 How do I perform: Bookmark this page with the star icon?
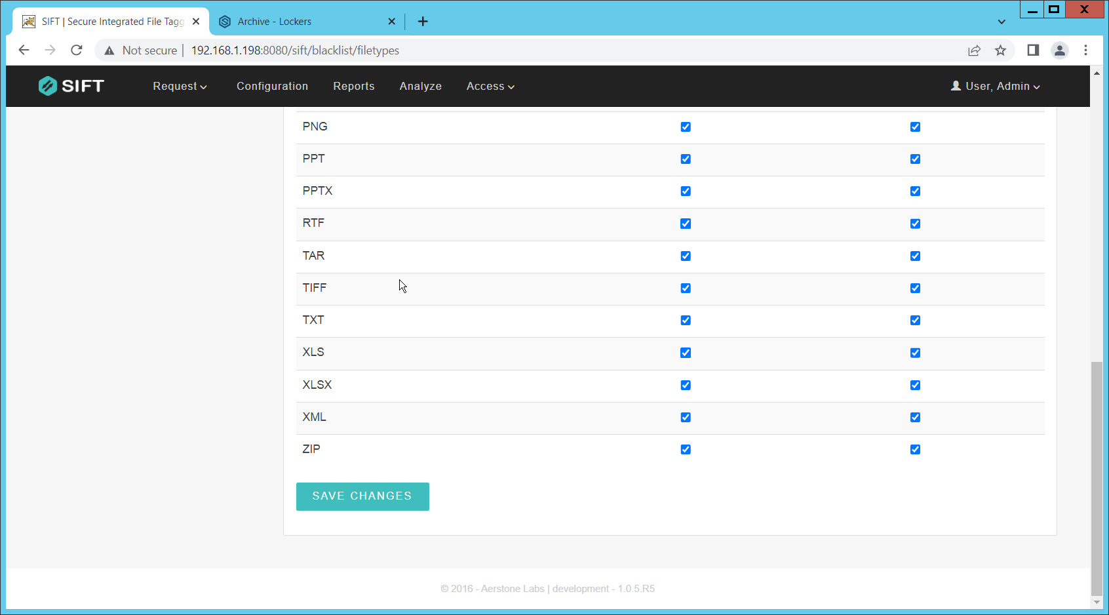pyautogui.click(x=1000, y=50)
